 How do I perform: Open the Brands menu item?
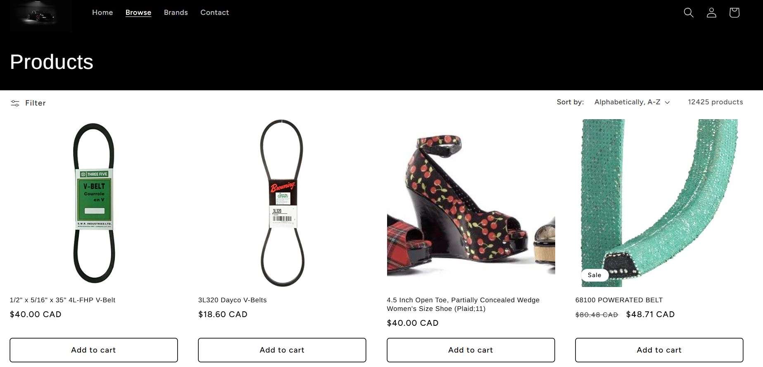176,13
